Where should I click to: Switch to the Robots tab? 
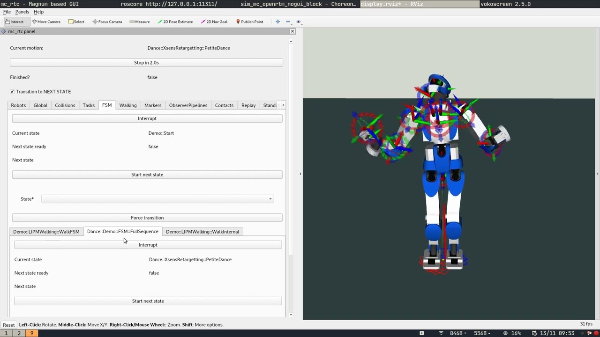pos(18,105)
